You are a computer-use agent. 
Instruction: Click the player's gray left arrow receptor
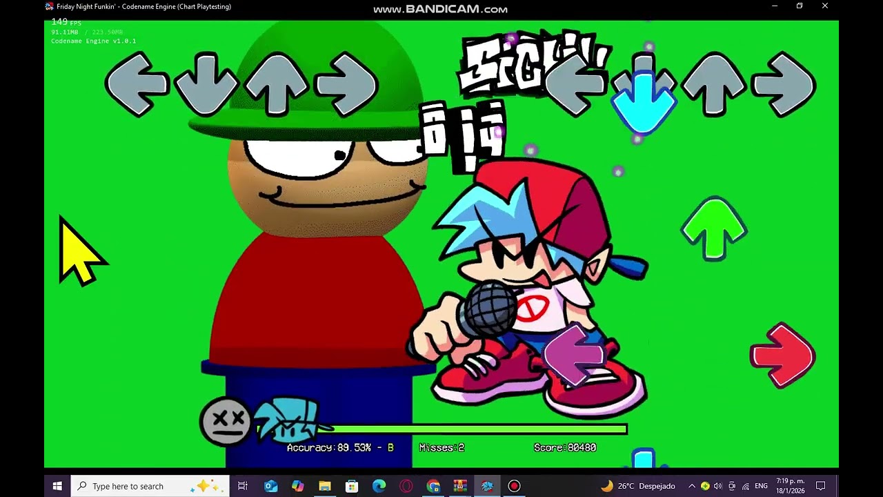click(x=576, y=84)
